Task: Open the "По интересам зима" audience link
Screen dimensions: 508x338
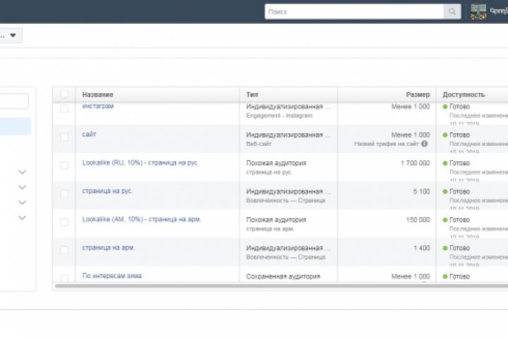Action: pyautogui.click(x=111, y=275)
